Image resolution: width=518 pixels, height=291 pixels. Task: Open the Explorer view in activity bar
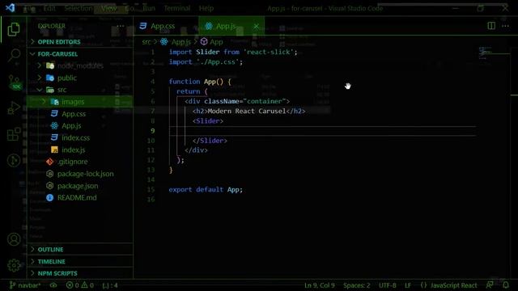14,29
